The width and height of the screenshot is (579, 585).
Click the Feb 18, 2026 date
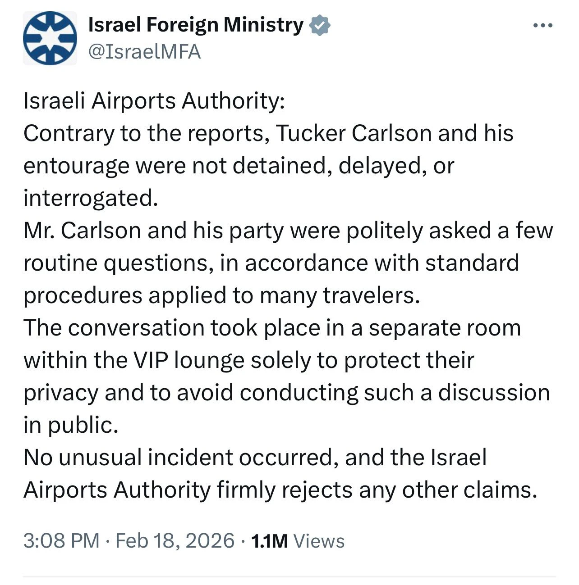(x=175, y=540)
